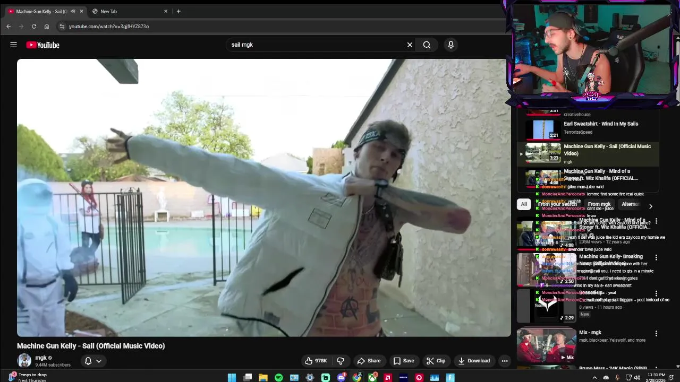Open volume control in system tray

coord(637,378)
